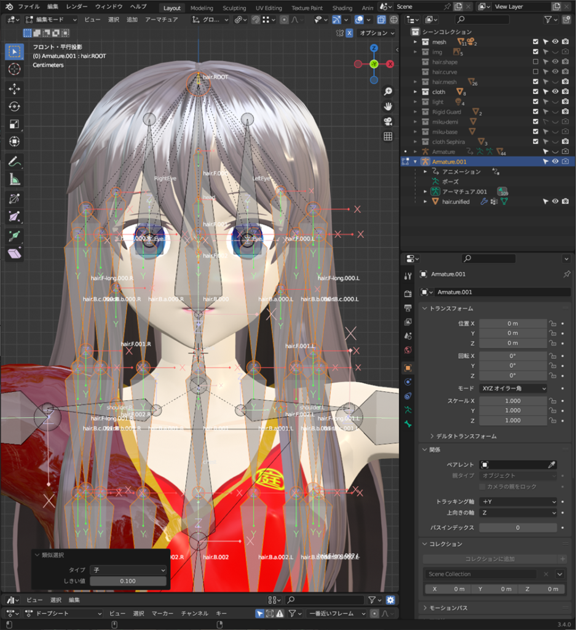Screen dimensions: 576x630
Task: Click the eyedropper in the ペアレント field
Action: [x=551, y=465]
